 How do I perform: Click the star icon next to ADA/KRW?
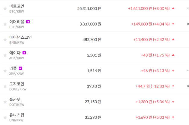tap(5, 55)
